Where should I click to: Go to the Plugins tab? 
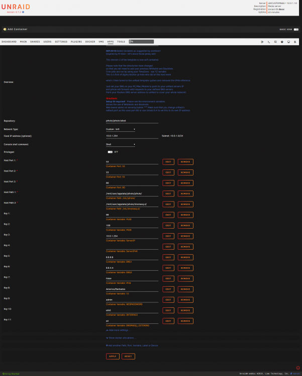[76, 42]
